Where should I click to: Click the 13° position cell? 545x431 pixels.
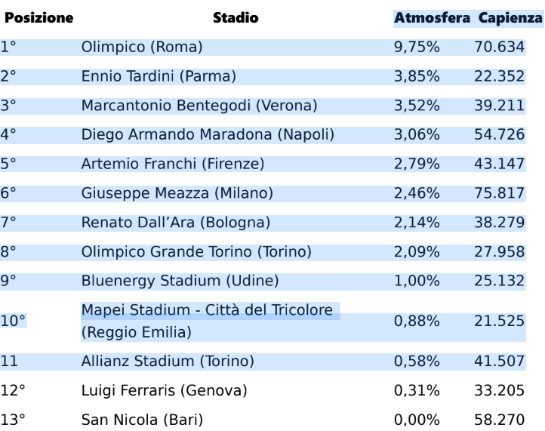(11, 418)
